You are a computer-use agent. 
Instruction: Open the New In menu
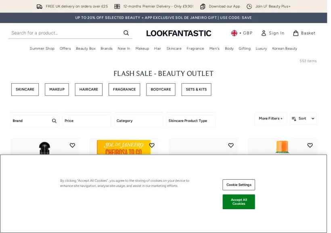click(x=124, y=48)
